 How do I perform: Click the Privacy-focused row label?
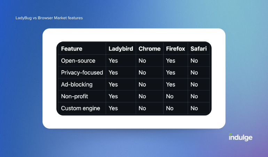(x=82, y=73)
